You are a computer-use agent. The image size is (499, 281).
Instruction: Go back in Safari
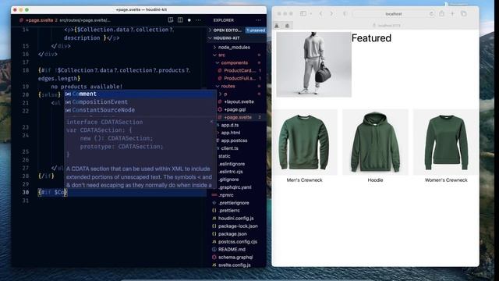320,13
